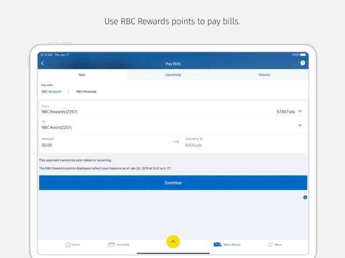Tap the 'cannot be post-dated or recurring' notice

click(x=75, y=160)
